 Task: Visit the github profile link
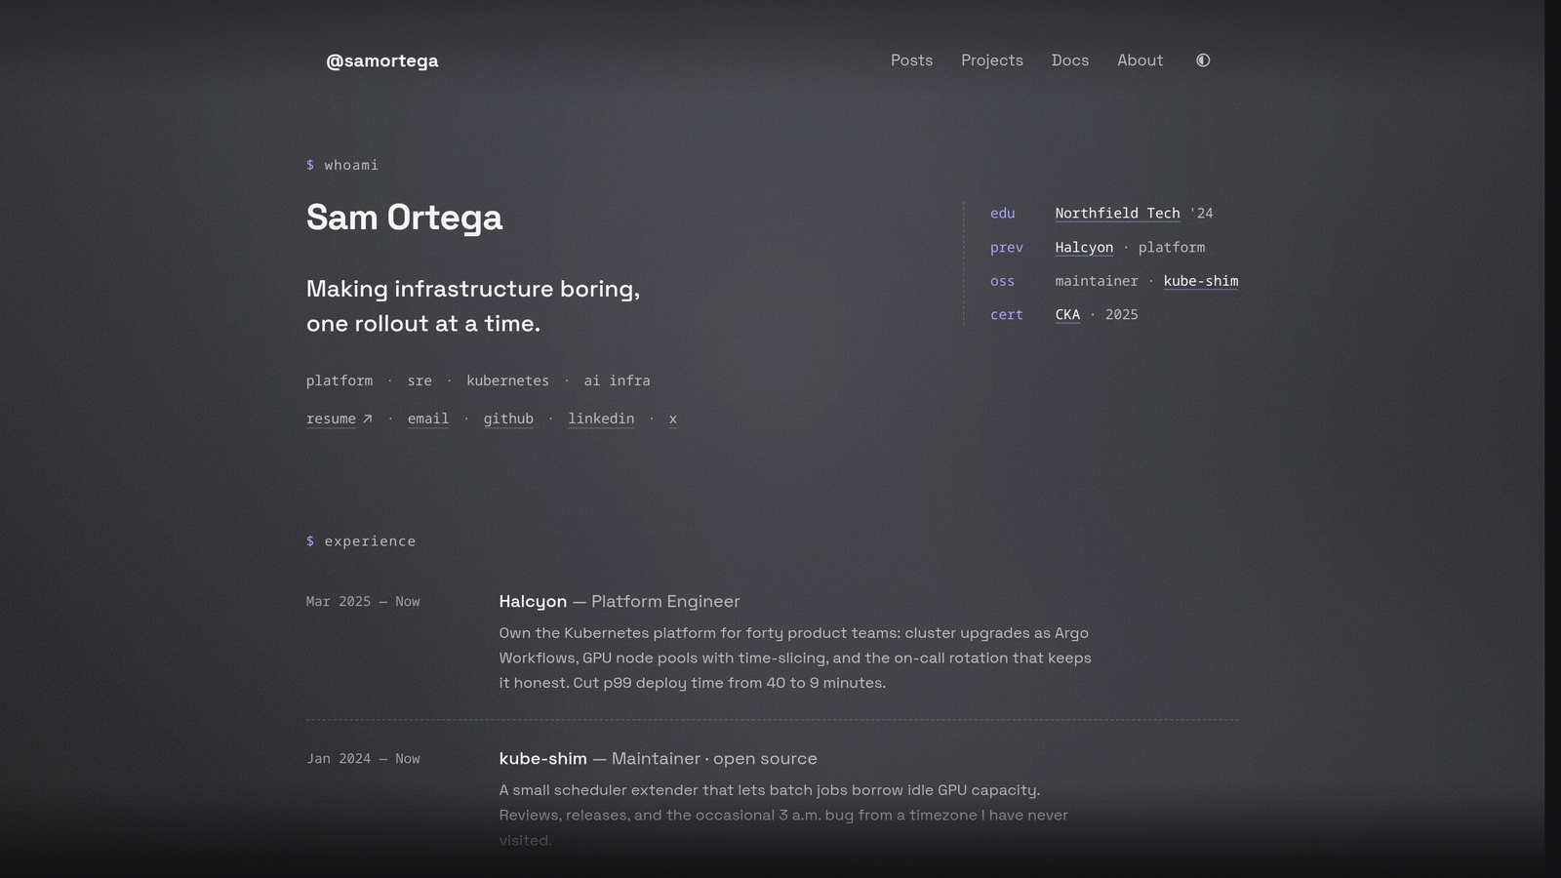point(508,419)
